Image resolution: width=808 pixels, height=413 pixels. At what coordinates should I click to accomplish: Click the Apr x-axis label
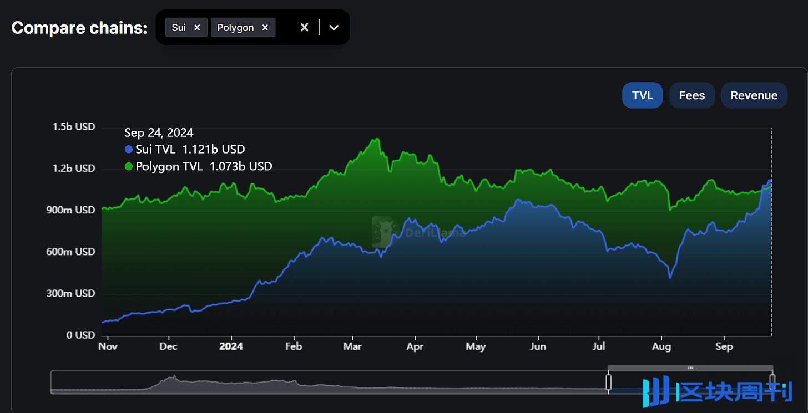click(x=415, y=346)
